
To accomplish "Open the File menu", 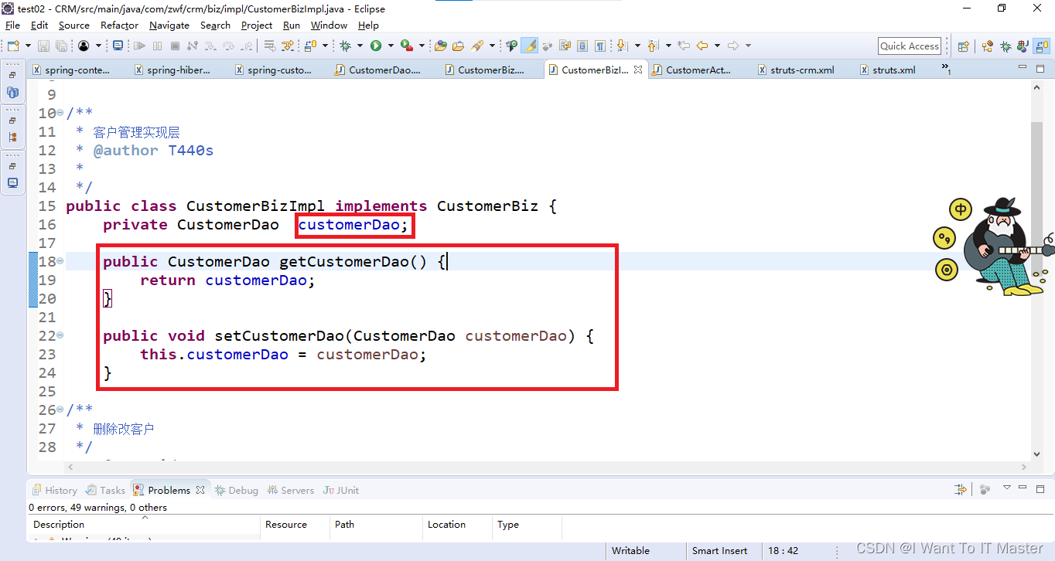I will coord(12,25).
